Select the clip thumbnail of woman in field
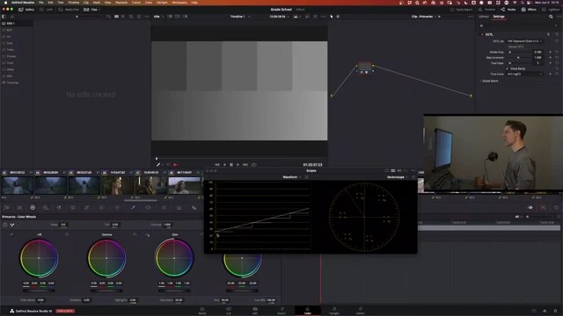563x316 pixels. 185,185
